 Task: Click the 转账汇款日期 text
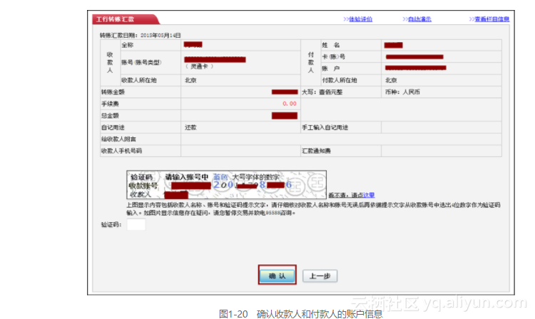coord(141,35)
